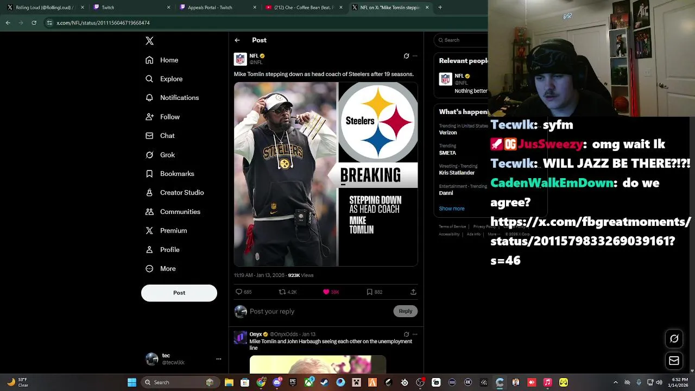
Task: Go to the Follow page
Action: [x=162, y=117]
